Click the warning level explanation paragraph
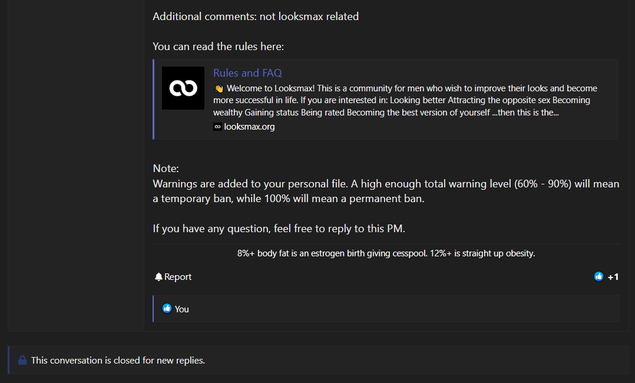 [x=386, y=191]
